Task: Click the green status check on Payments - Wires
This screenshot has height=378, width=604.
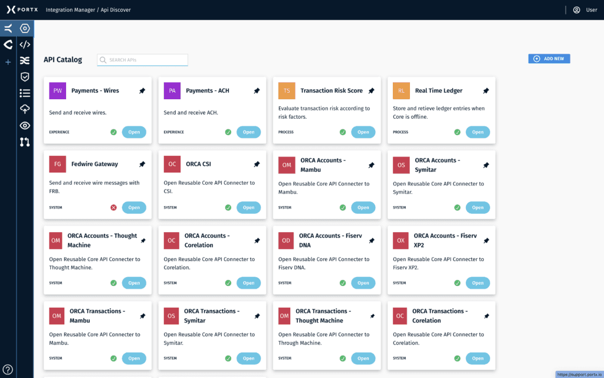Action: 114,132
